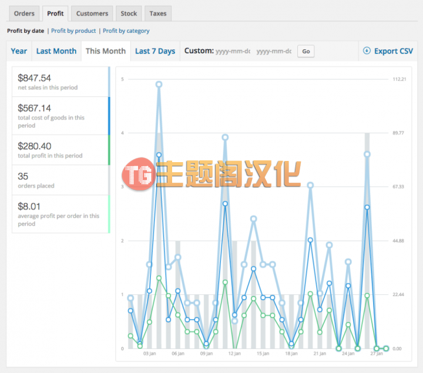Image resolution: width=423 pixels, height=373 pixels.
Task: Click the Export CSV download icon
Action: point(367,51)
